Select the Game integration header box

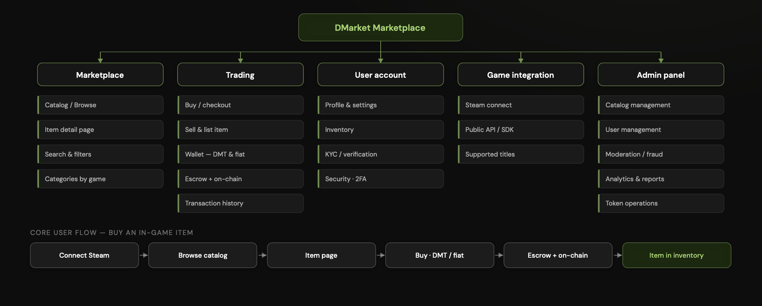point(521,75)
